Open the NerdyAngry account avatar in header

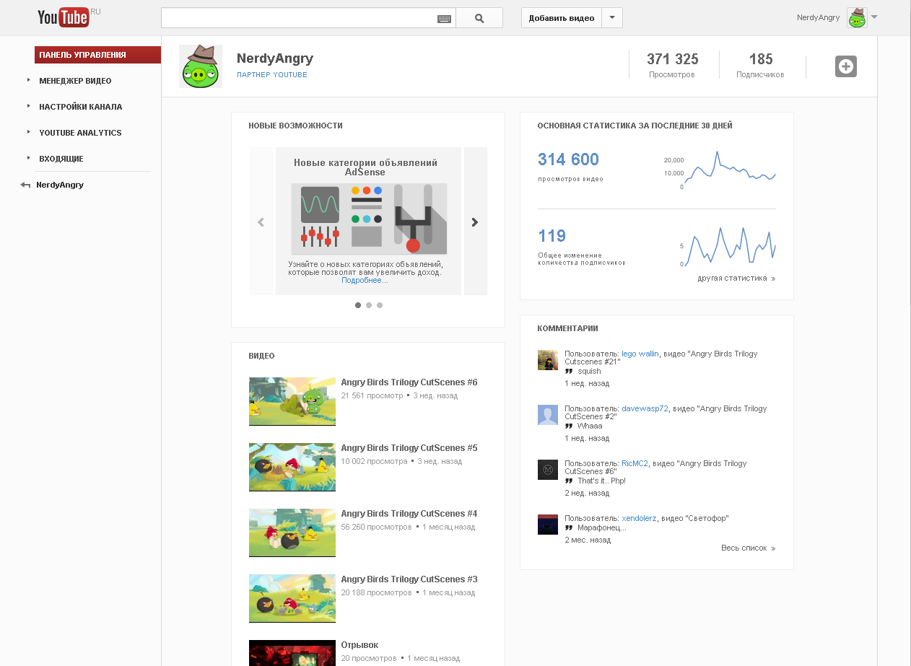point(856,18)
